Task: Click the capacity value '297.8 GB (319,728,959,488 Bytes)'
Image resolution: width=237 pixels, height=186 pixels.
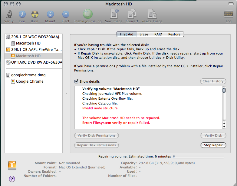Action: 167,163
